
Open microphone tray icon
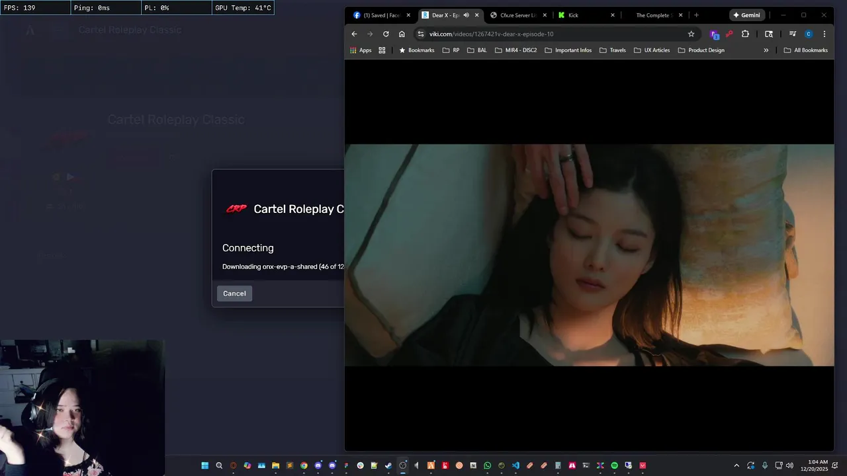pyautogui.click(x=765, y=465)
